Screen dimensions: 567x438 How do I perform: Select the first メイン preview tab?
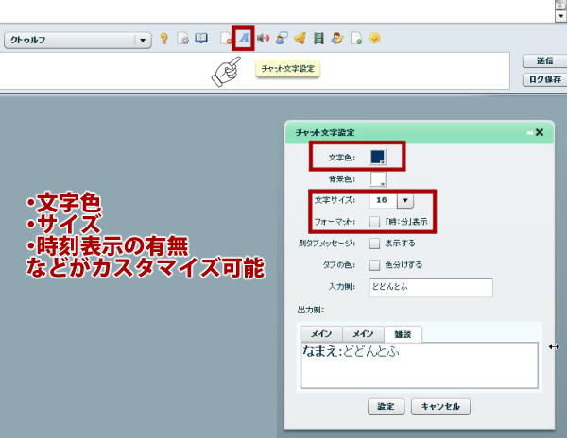[x=320, y=333]
